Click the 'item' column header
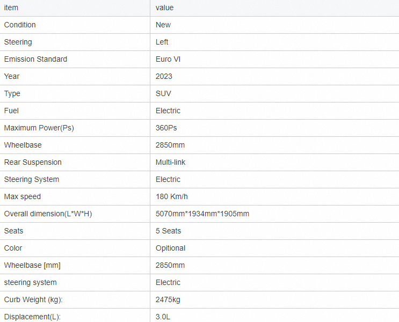This screenshot has height=322, width=399. [x=11, y=8]
